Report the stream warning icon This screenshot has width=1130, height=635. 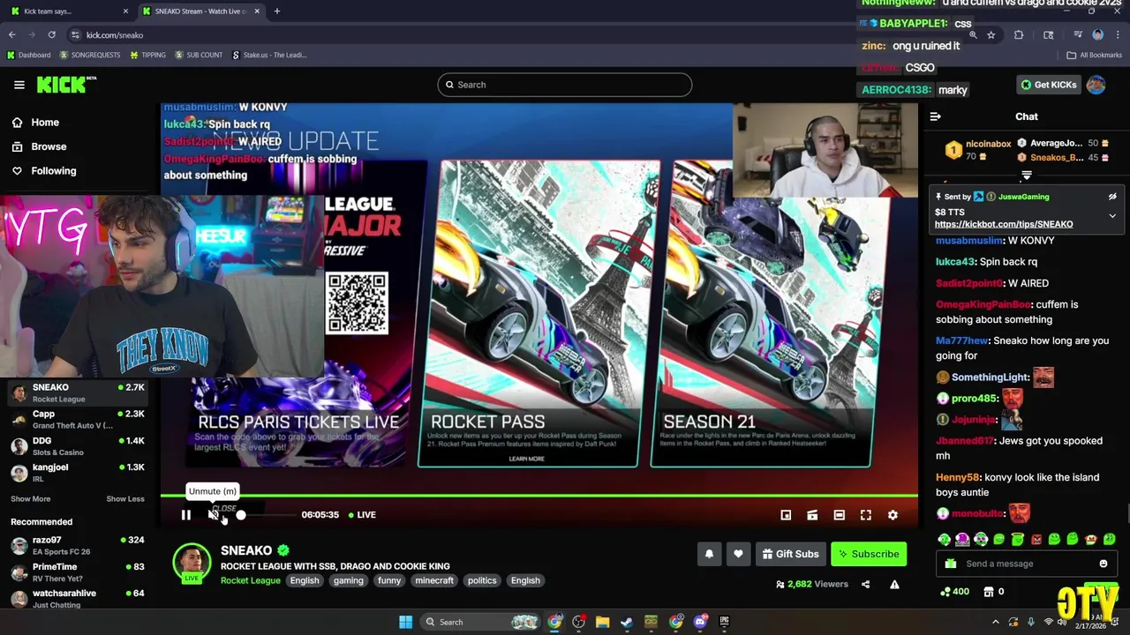click(x=894, y=585)
